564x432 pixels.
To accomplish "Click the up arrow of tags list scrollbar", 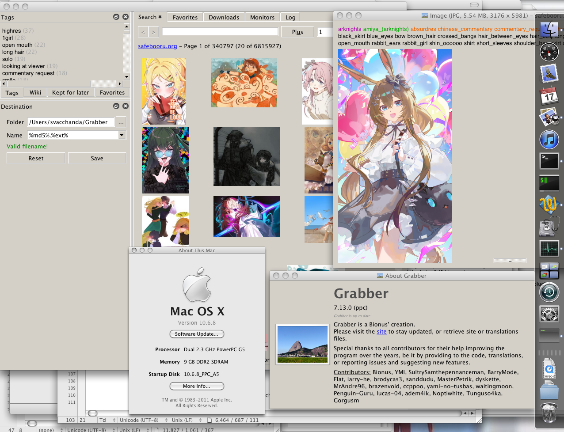I will (x=127, y=27).
